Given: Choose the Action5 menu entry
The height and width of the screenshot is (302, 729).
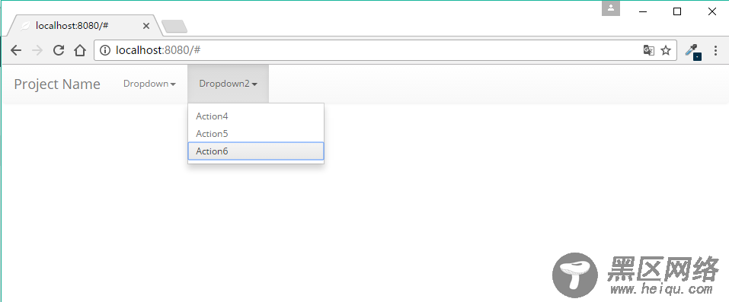Looking at the screenshot, I should pyautogui.click(x=256, y=134).
